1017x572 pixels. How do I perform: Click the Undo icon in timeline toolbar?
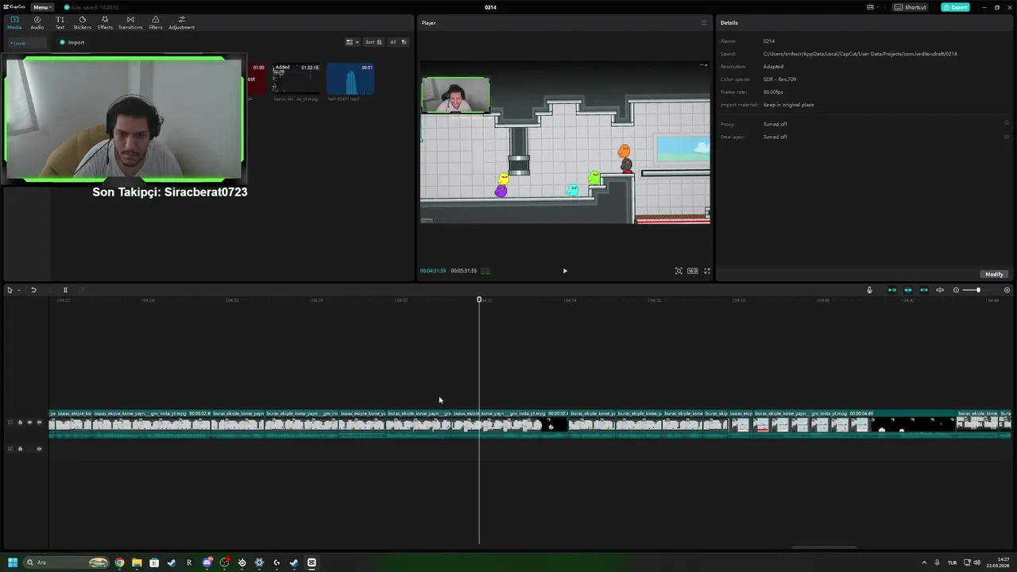33,290
